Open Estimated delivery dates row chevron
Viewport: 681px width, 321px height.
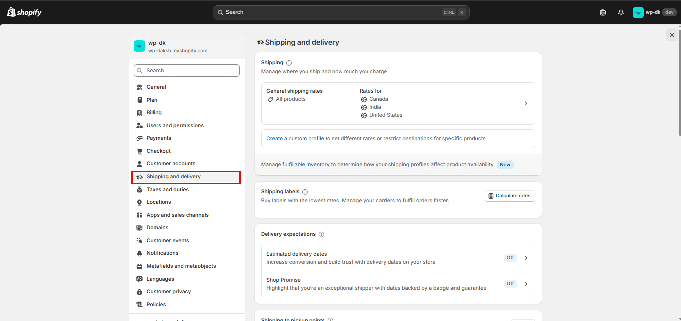click(526, 258)
